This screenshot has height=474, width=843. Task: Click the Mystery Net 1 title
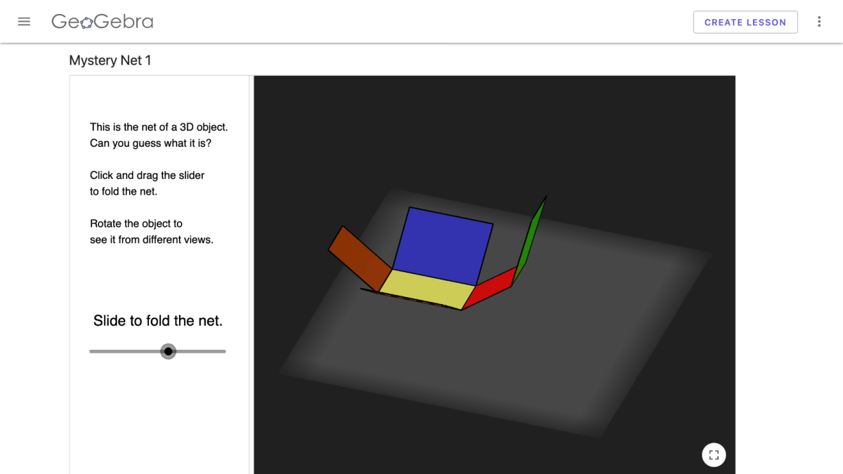[110, 60]
